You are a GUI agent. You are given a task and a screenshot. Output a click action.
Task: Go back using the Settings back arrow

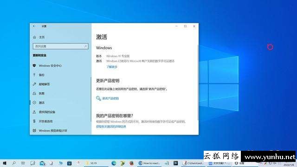[34, 26]
